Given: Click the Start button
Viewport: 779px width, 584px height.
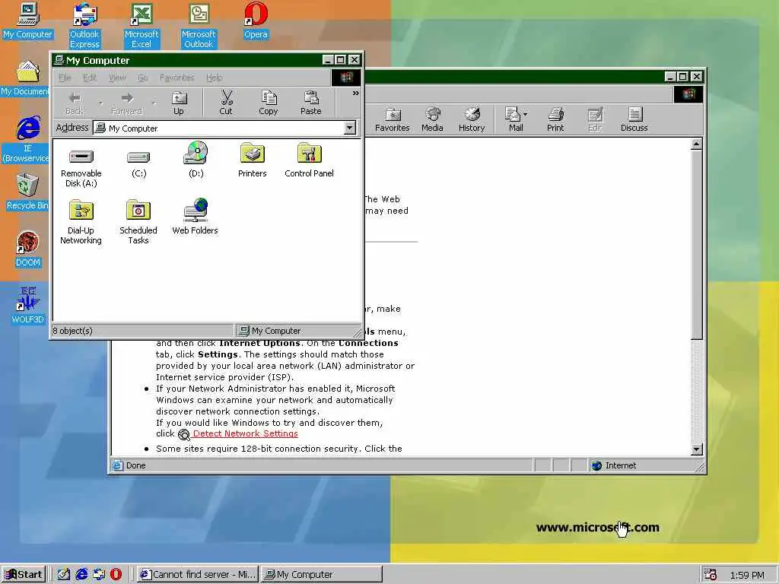Looking at the screenshot, I should [x=24, y=574].
